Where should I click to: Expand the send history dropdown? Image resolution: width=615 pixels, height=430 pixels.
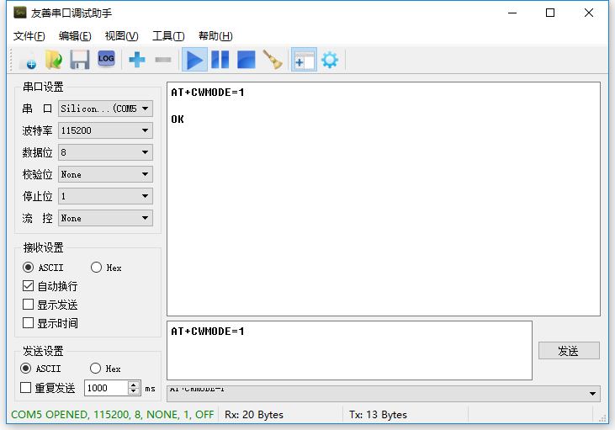tap(592, 394)
